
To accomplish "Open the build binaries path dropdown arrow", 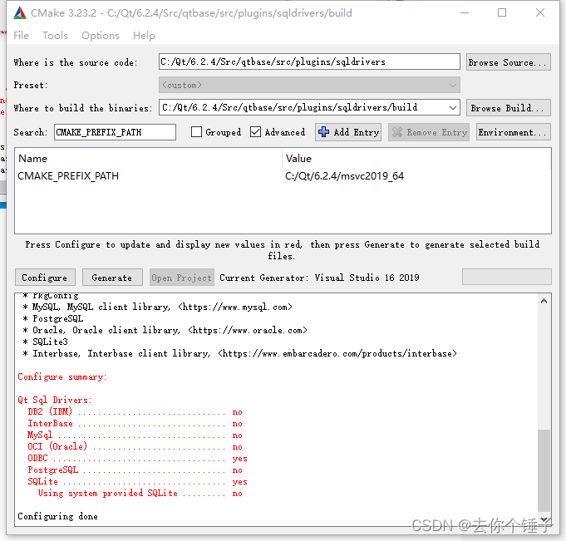I will point(453,108).
